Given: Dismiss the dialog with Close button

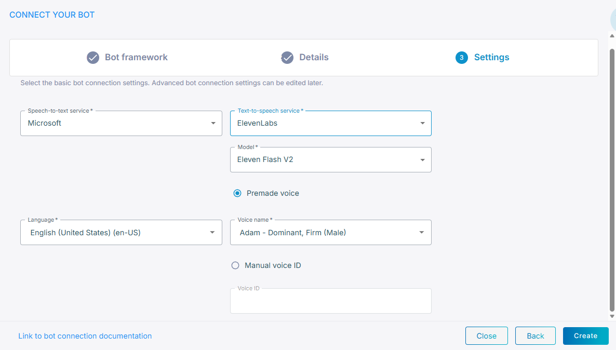Looking at the screenshot, I should [x=486, y=336].
